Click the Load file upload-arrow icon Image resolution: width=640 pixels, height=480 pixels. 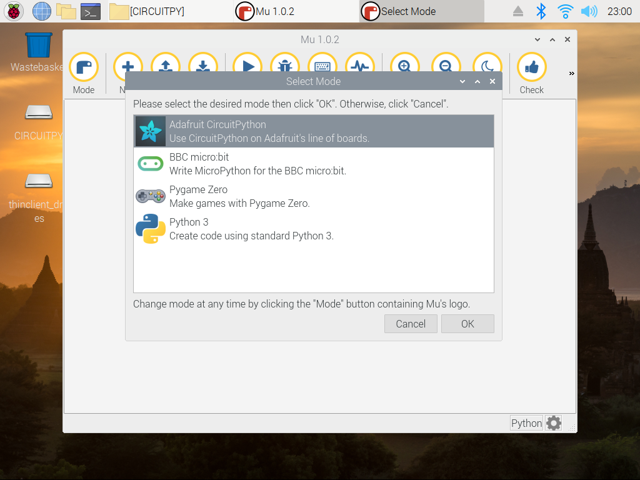[x=165, y=63]
